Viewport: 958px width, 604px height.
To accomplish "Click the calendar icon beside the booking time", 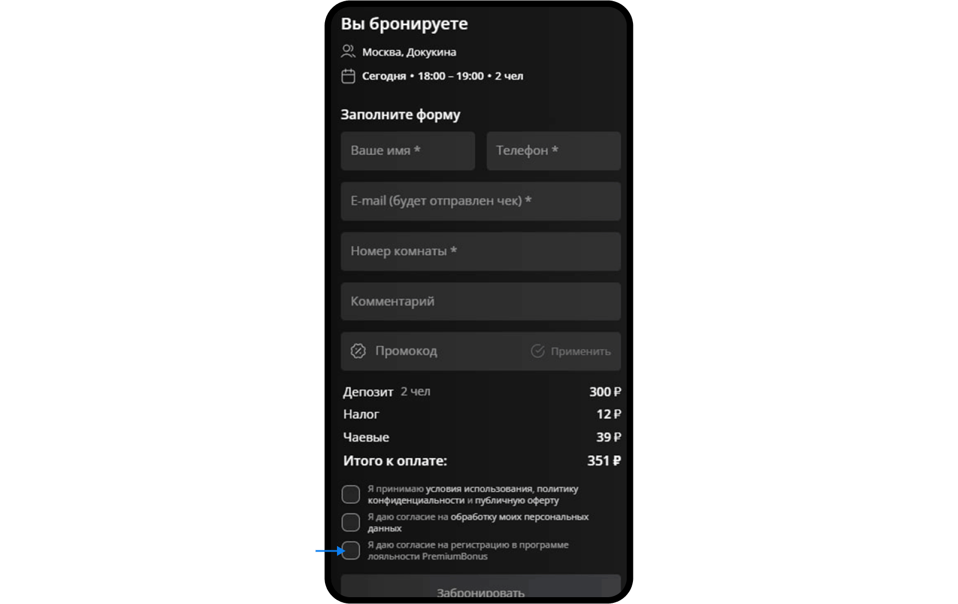I will tap(348, 75).
